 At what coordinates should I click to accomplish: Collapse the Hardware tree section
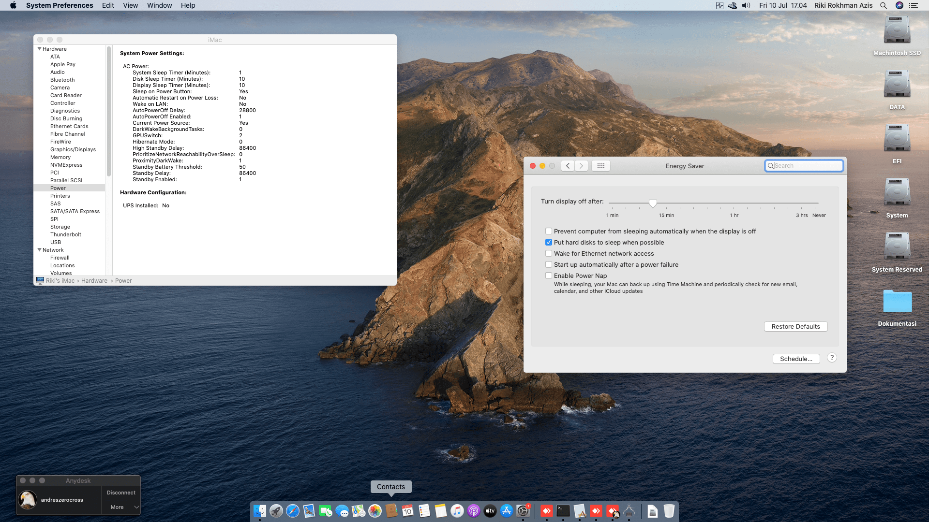39,49
